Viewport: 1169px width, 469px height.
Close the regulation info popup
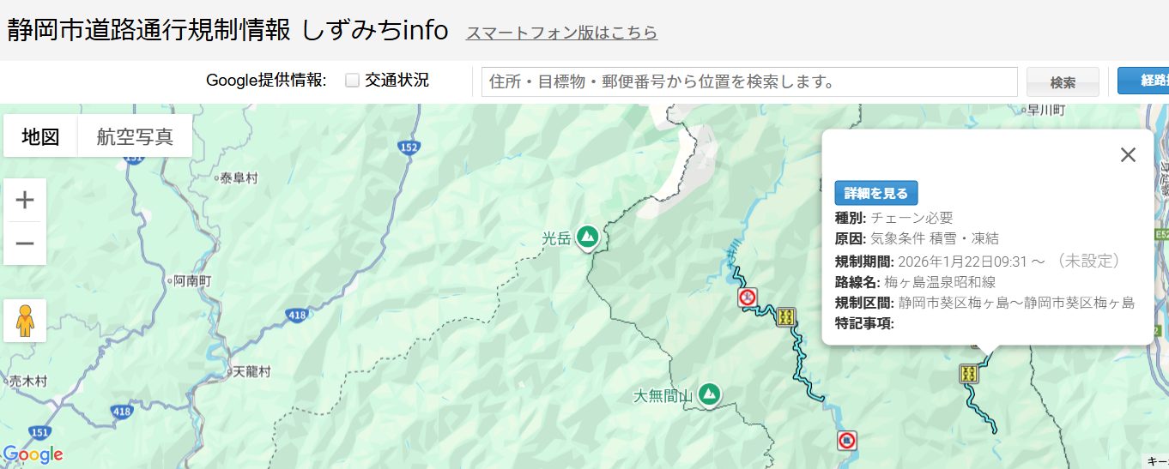(x=1128, y=154)
